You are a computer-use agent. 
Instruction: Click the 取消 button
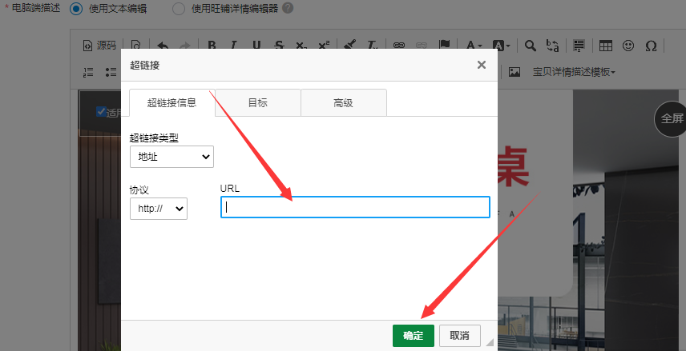[459, 336]
